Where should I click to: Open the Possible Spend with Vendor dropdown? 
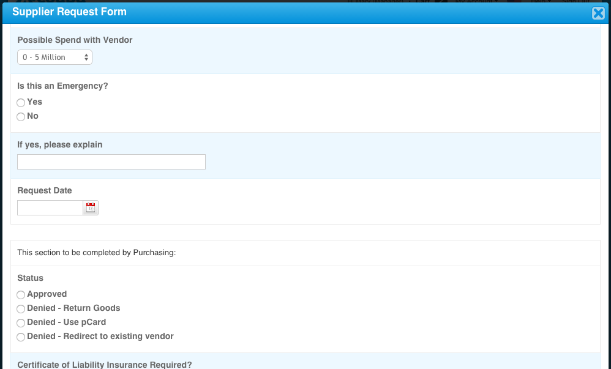[x=54, y=58]
